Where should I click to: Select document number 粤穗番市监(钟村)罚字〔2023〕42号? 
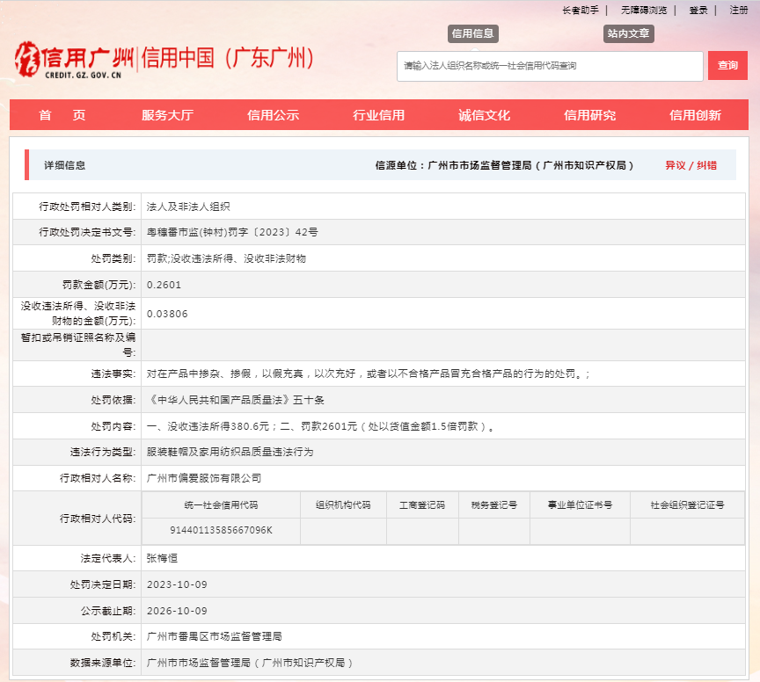click(x=232, y=232)
